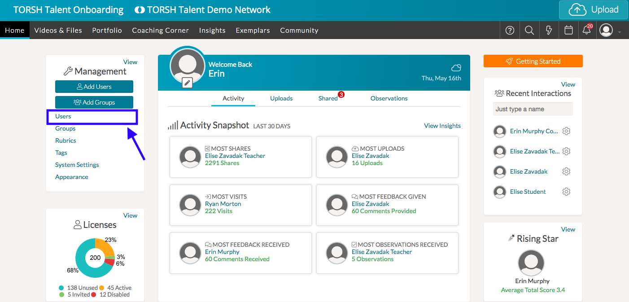629x302 pixels.
Task: Expand the user account avatar dropdown
Action: pyautogui.click(x=609, y=31)
